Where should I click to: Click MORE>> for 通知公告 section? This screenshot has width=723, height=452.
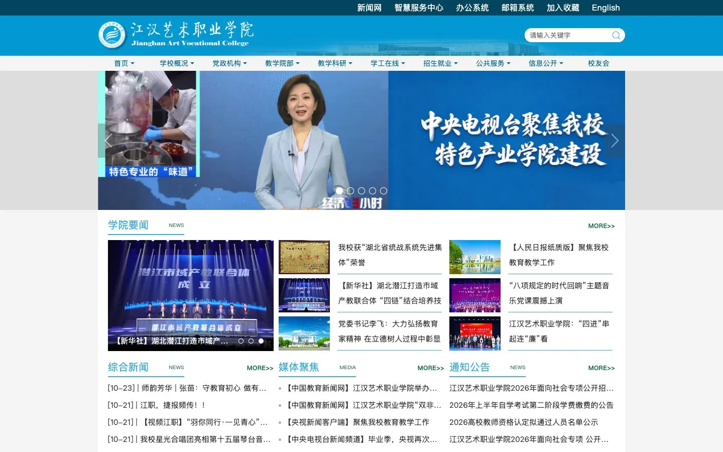tap(601, 368)
